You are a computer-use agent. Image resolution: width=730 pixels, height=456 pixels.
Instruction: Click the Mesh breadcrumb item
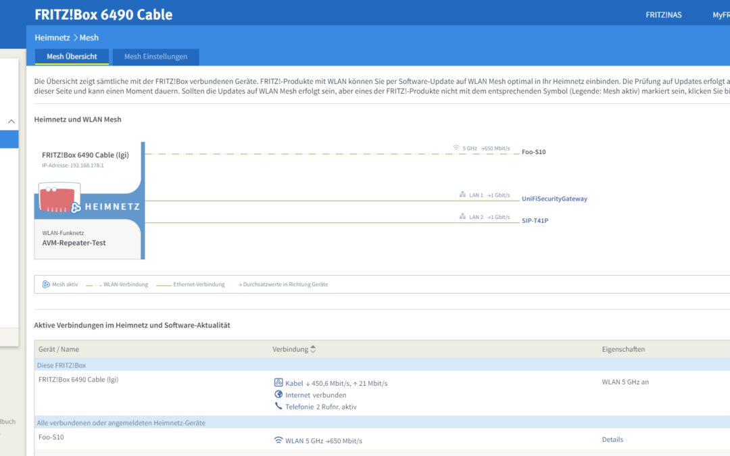point(89,38)
